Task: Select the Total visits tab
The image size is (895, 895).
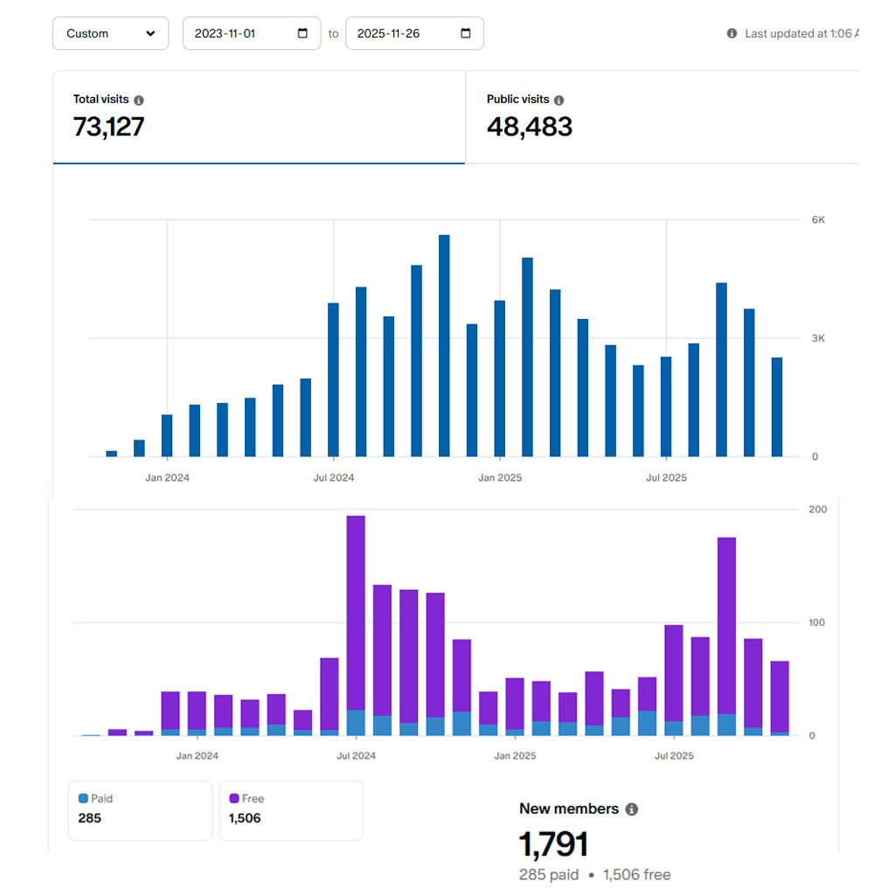Action: point(259,117)
